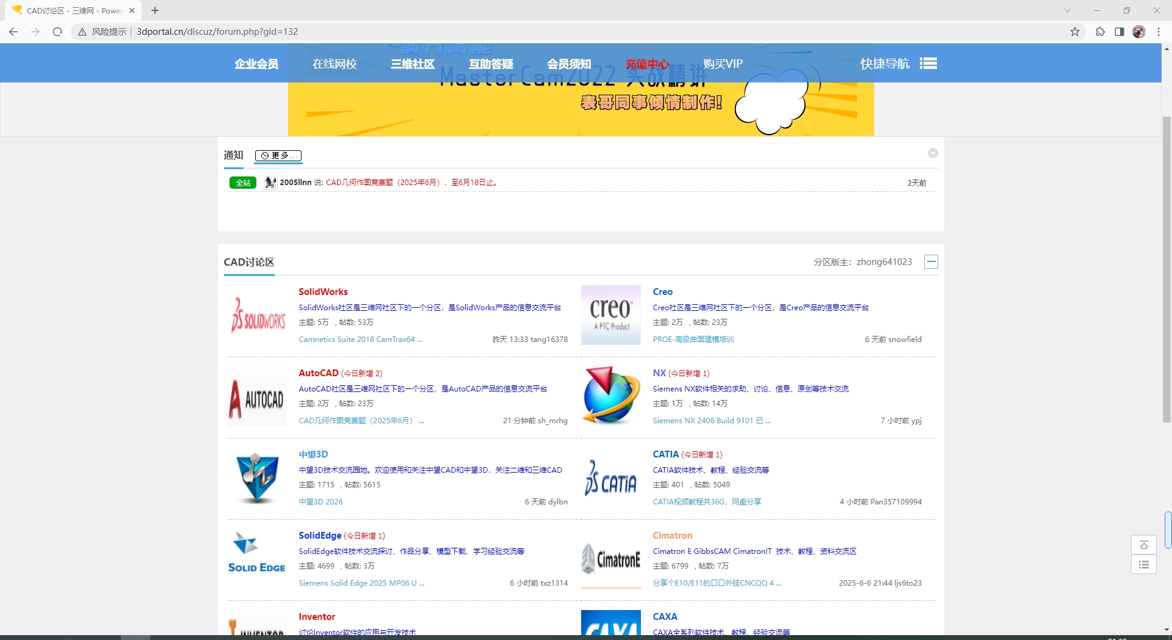Click the NX globe forum logo
Viewport: 1172px width, 640px height.
click(x=611, y=396)
